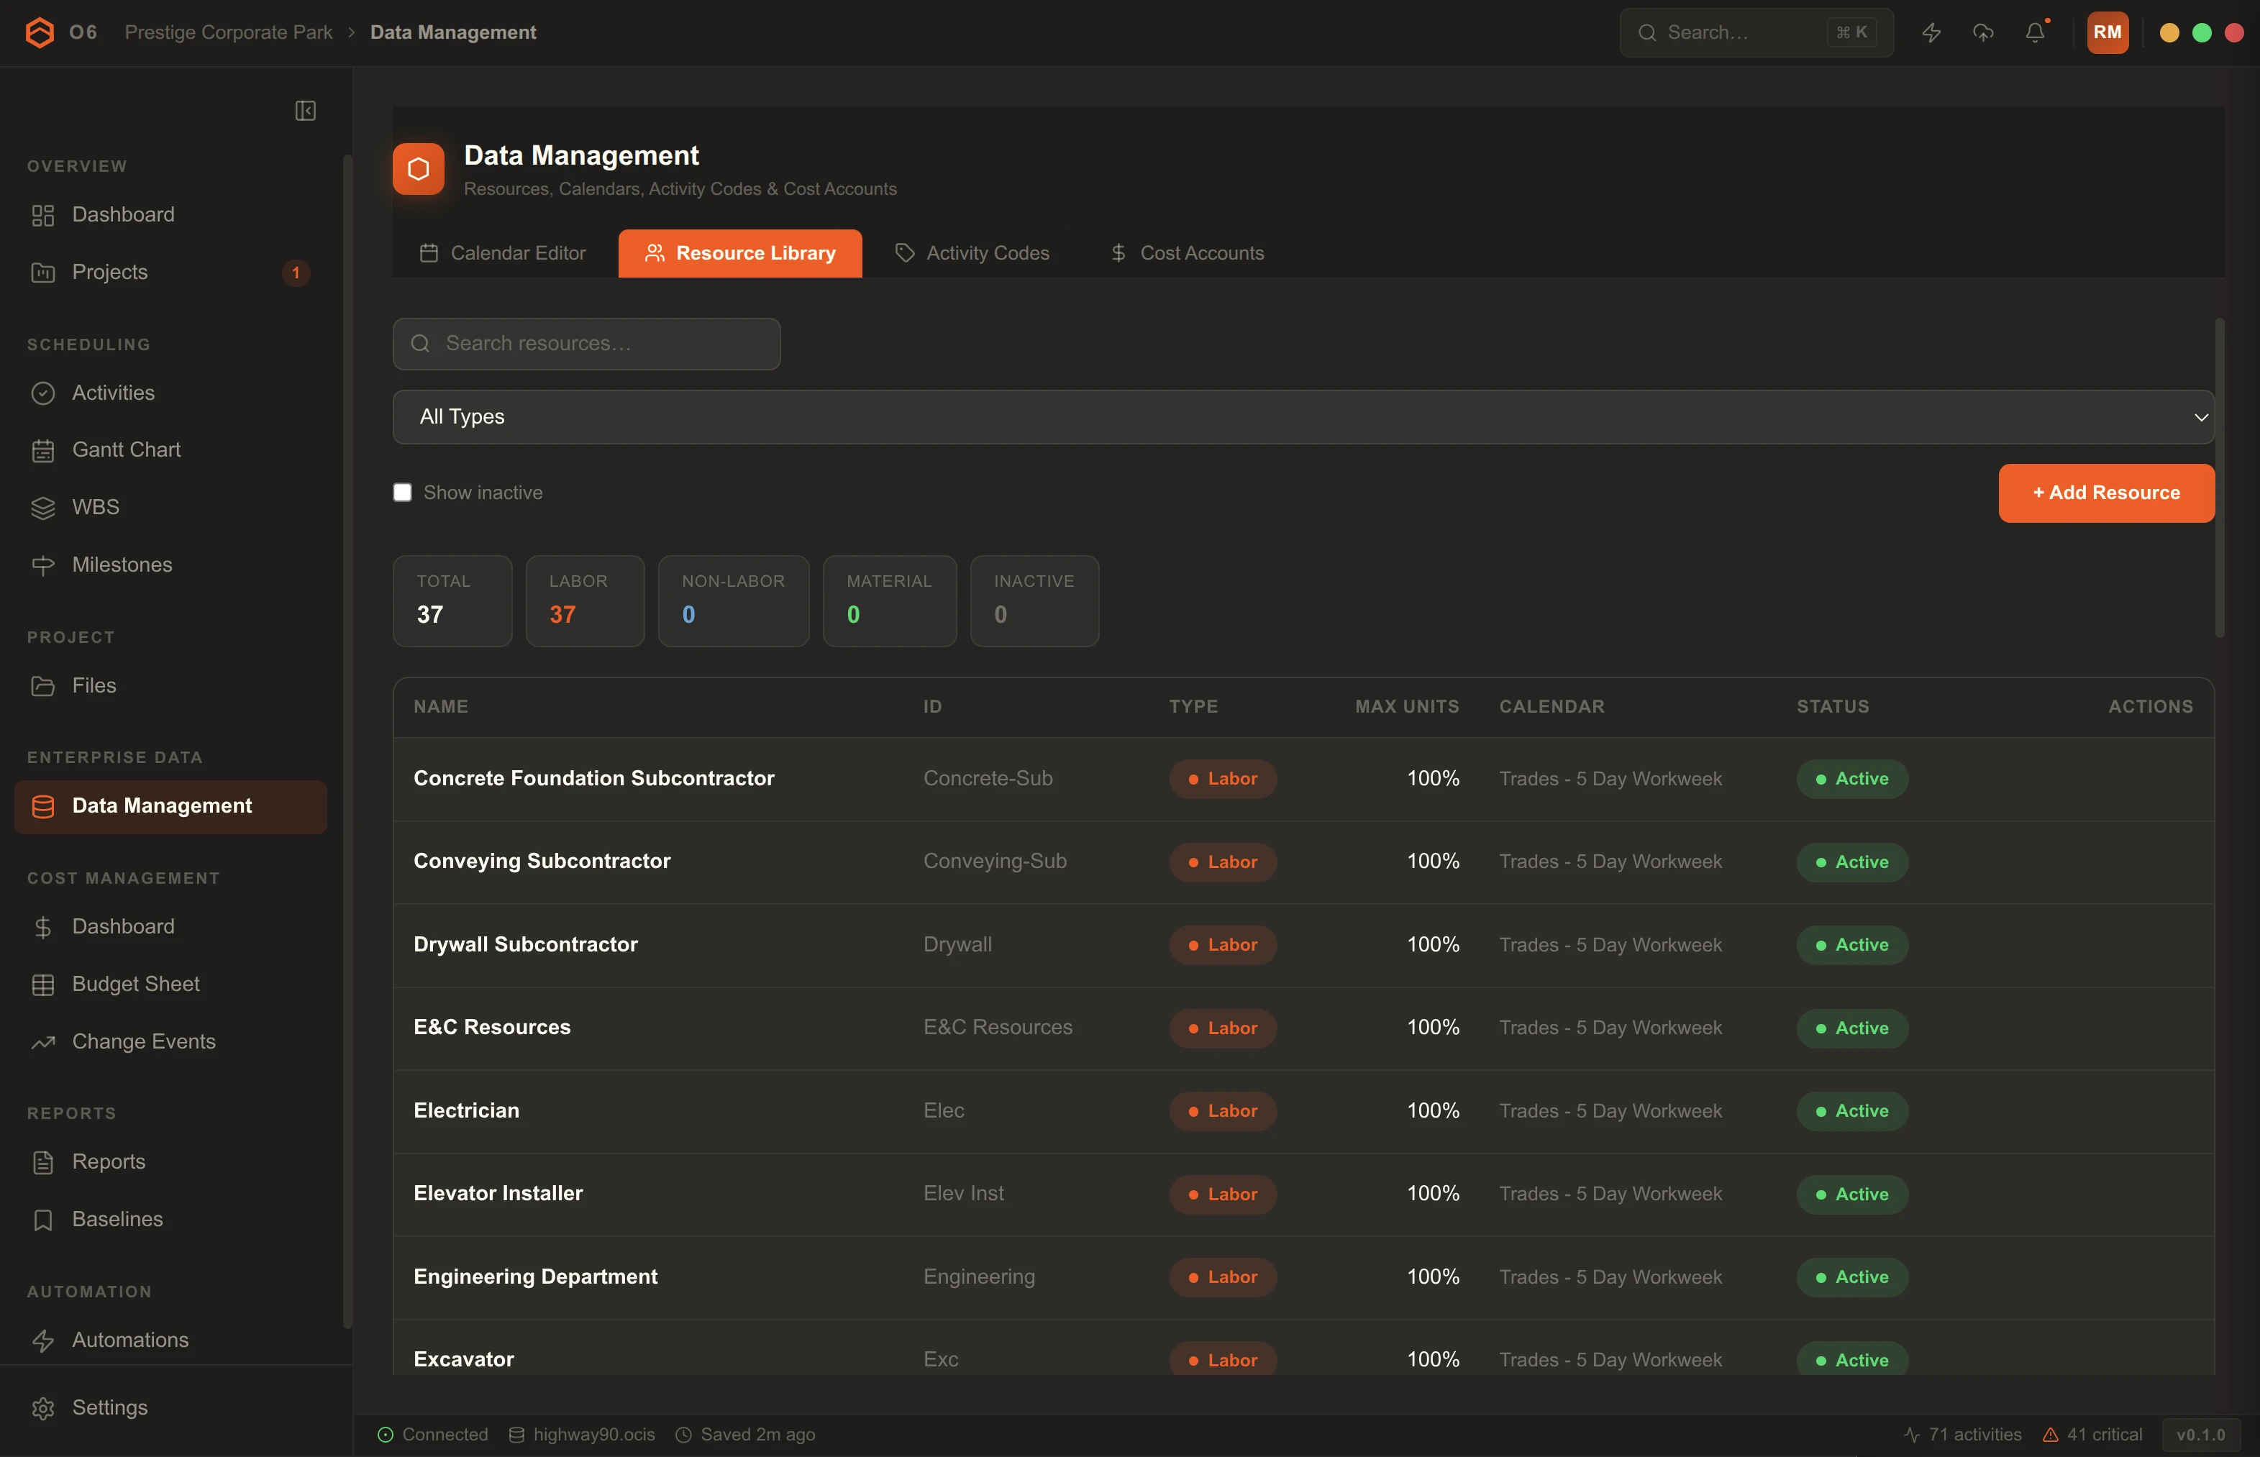
Task: Click the Add Resource button
Action: [2106, 493]
